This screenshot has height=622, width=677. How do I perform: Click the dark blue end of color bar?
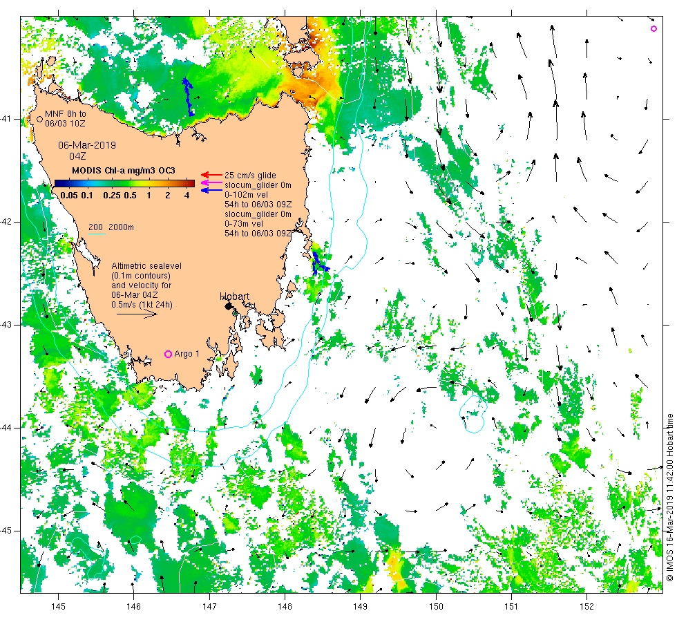click(x=58, y=184)
